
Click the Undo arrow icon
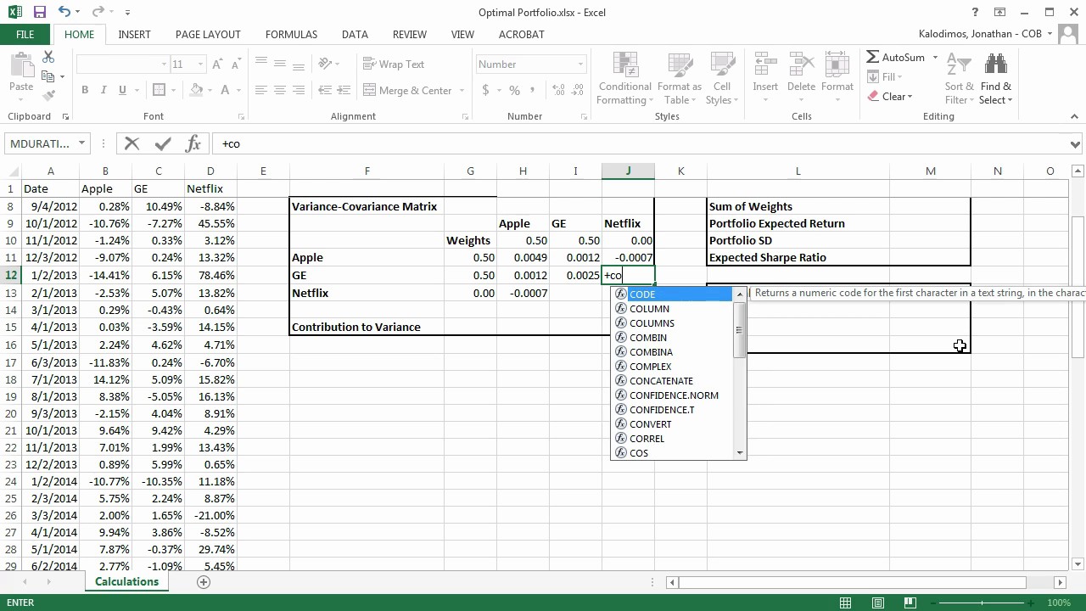click(65, 13)
